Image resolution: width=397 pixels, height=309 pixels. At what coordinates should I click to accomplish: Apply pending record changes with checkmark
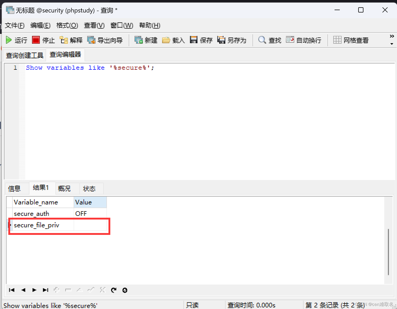click(91, 290)
